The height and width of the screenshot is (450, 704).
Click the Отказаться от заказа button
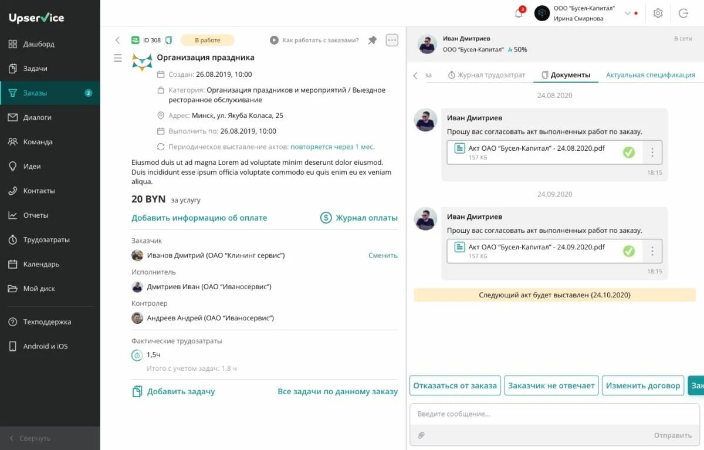pos(455,385)
